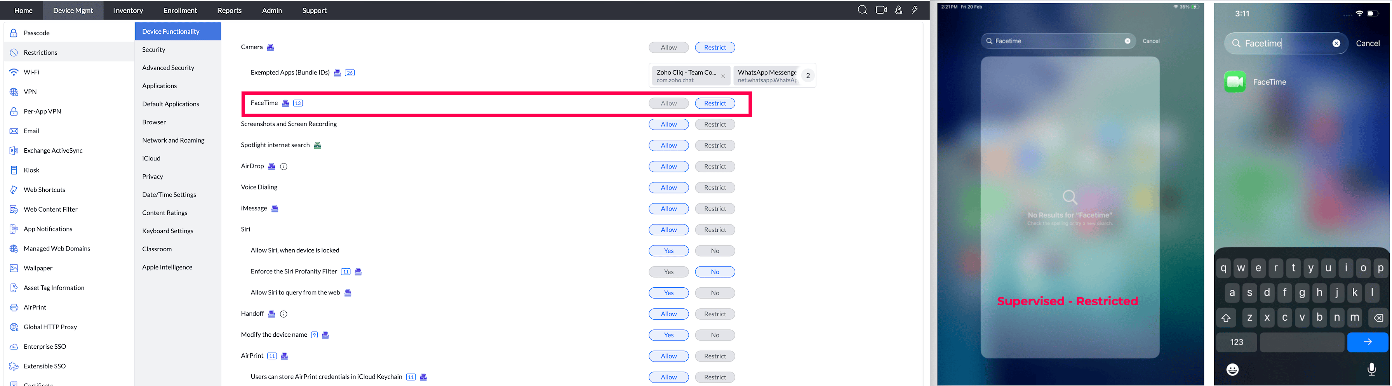The image size is (1392, 386).
Task: Tap the shift key on iPhone keyboard
Action: [x=1226, y=318]
